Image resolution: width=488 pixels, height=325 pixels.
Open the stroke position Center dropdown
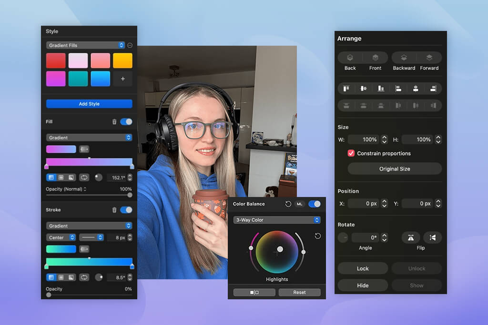pos(61,238)
